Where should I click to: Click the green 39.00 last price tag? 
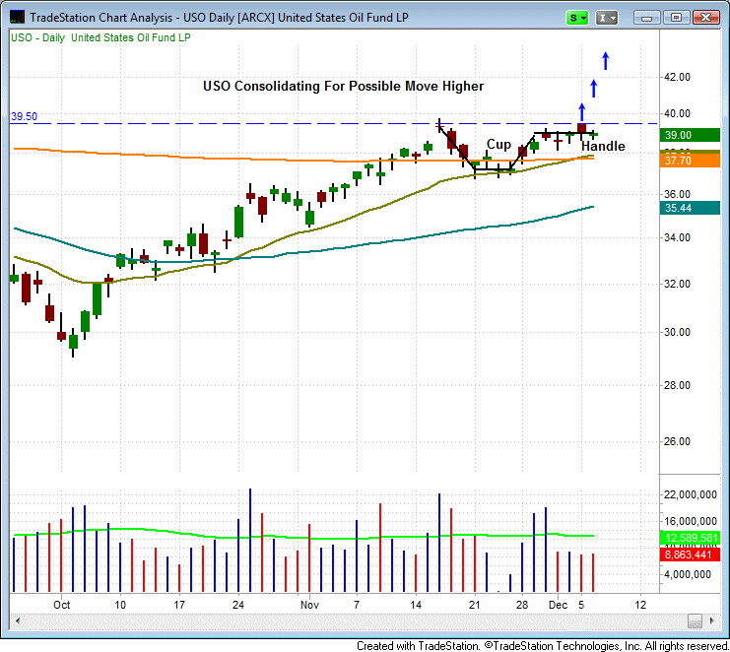pyautogui.click(x=690, y=135)
